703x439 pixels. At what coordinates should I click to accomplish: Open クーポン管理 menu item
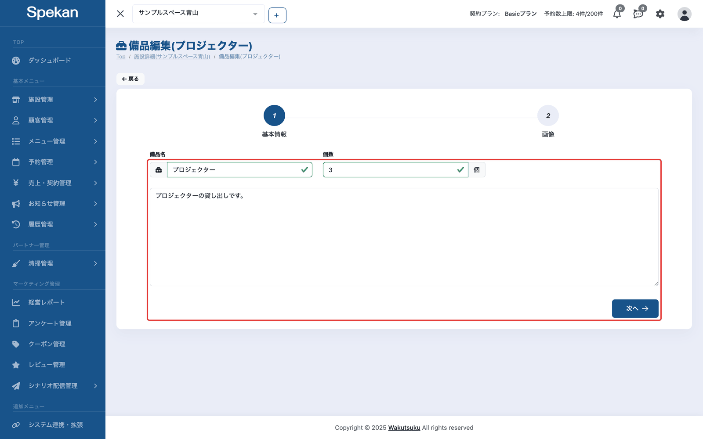point(53,344)
